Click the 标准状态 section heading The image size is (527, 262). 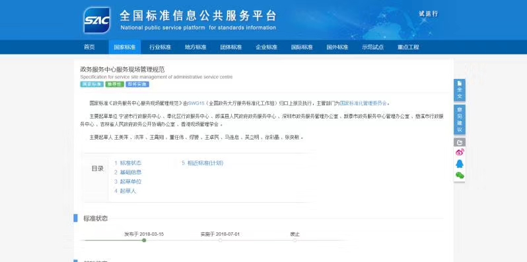(96, 219)
